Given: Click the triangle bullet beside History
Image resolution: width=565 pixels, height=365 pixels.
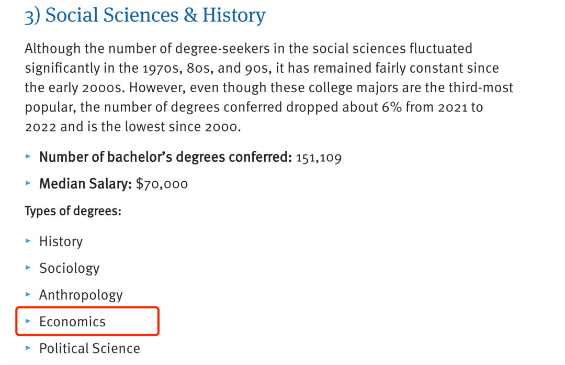Looking at the screenshot, I should tap(28, 241).
